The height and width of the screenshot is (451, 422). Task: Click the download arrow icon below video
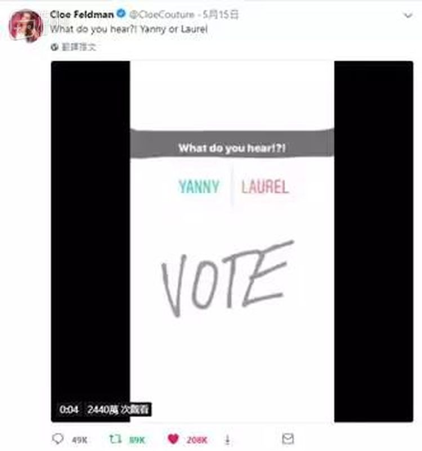point(227,440)
